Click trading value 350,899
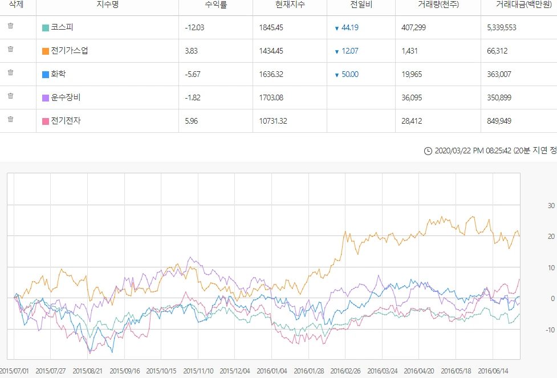Viewport: 557px width, 378px height. tap(499, 98)
